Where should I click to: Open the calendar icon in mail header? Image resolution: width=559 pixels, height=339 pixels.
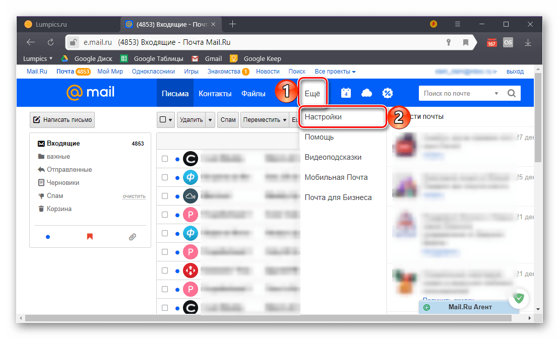click(346, 93)
